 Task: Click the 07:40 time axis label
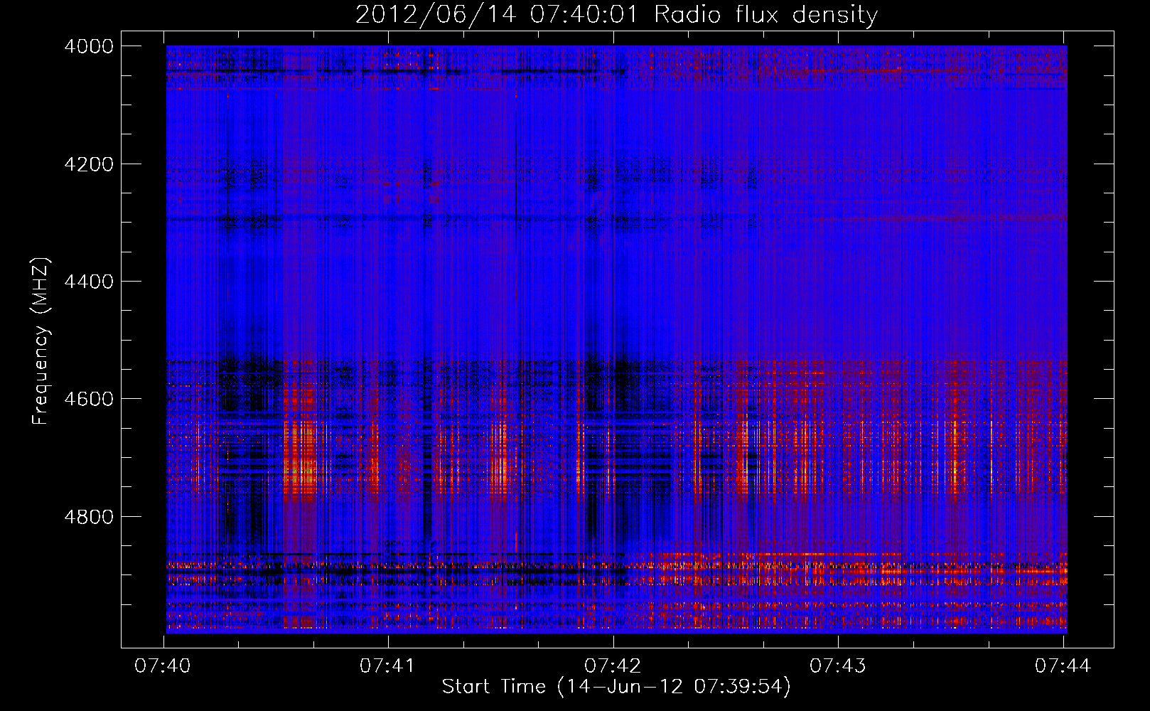click(x=163, y=666)
